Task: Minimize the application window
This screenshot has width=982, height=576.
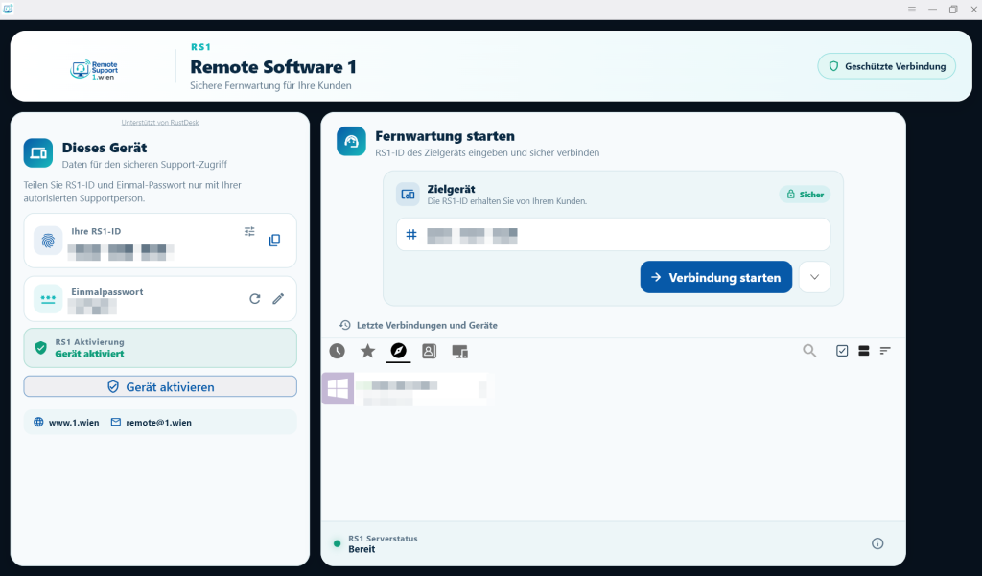Action: coord(932,10)
